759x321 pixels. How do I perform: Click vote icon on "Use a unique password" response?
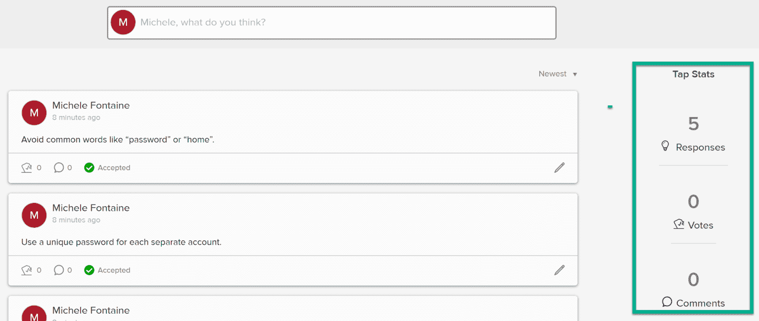[27, 270]
